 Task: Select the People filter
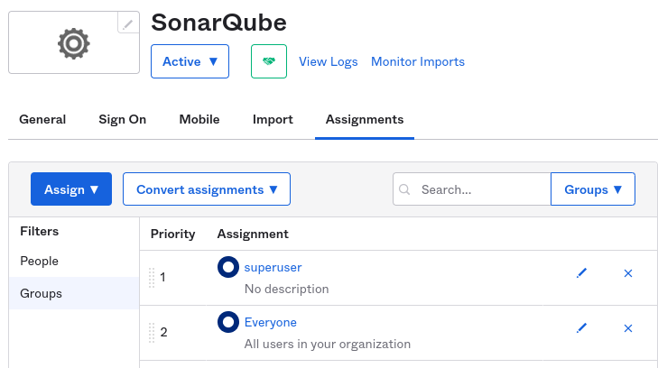(40, 261)
